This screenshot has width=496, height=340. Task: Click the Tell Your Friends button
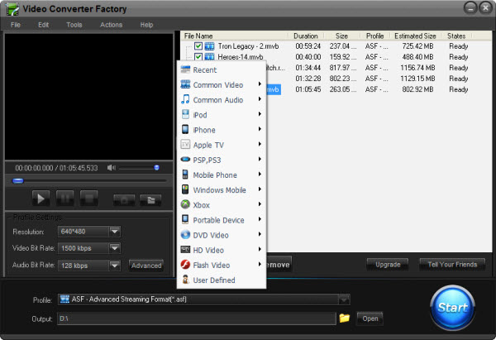(x=452, y=265)
